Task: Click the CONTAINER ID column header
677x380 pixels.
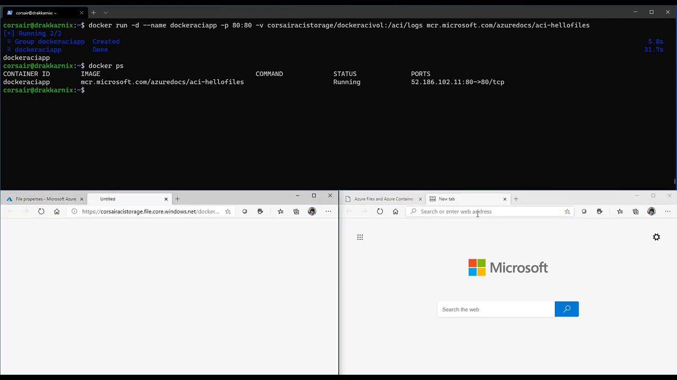Action: 26,74
